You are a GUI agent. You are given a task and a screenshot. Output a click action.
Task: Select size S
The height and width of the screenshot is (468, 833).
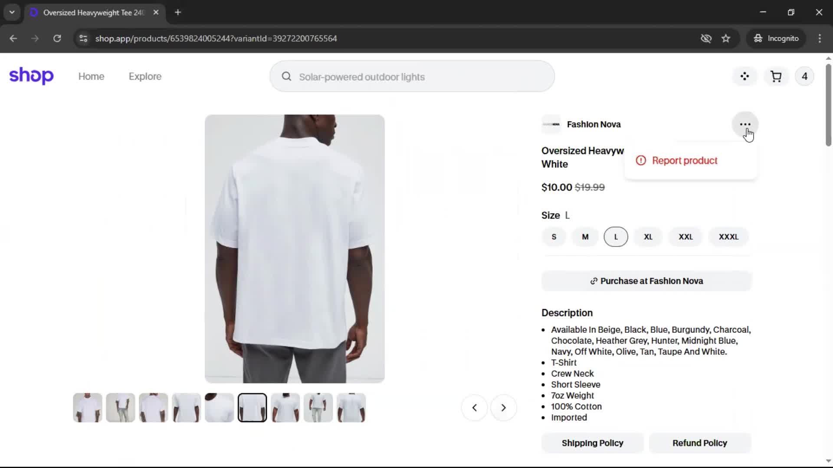554,237
